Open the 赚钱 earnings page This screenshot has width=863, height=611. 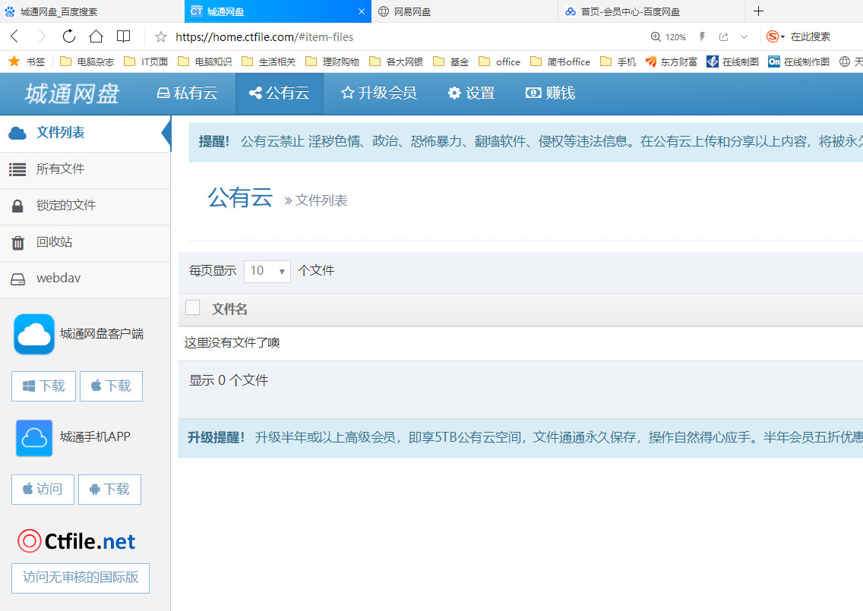(x=549, y=93)
